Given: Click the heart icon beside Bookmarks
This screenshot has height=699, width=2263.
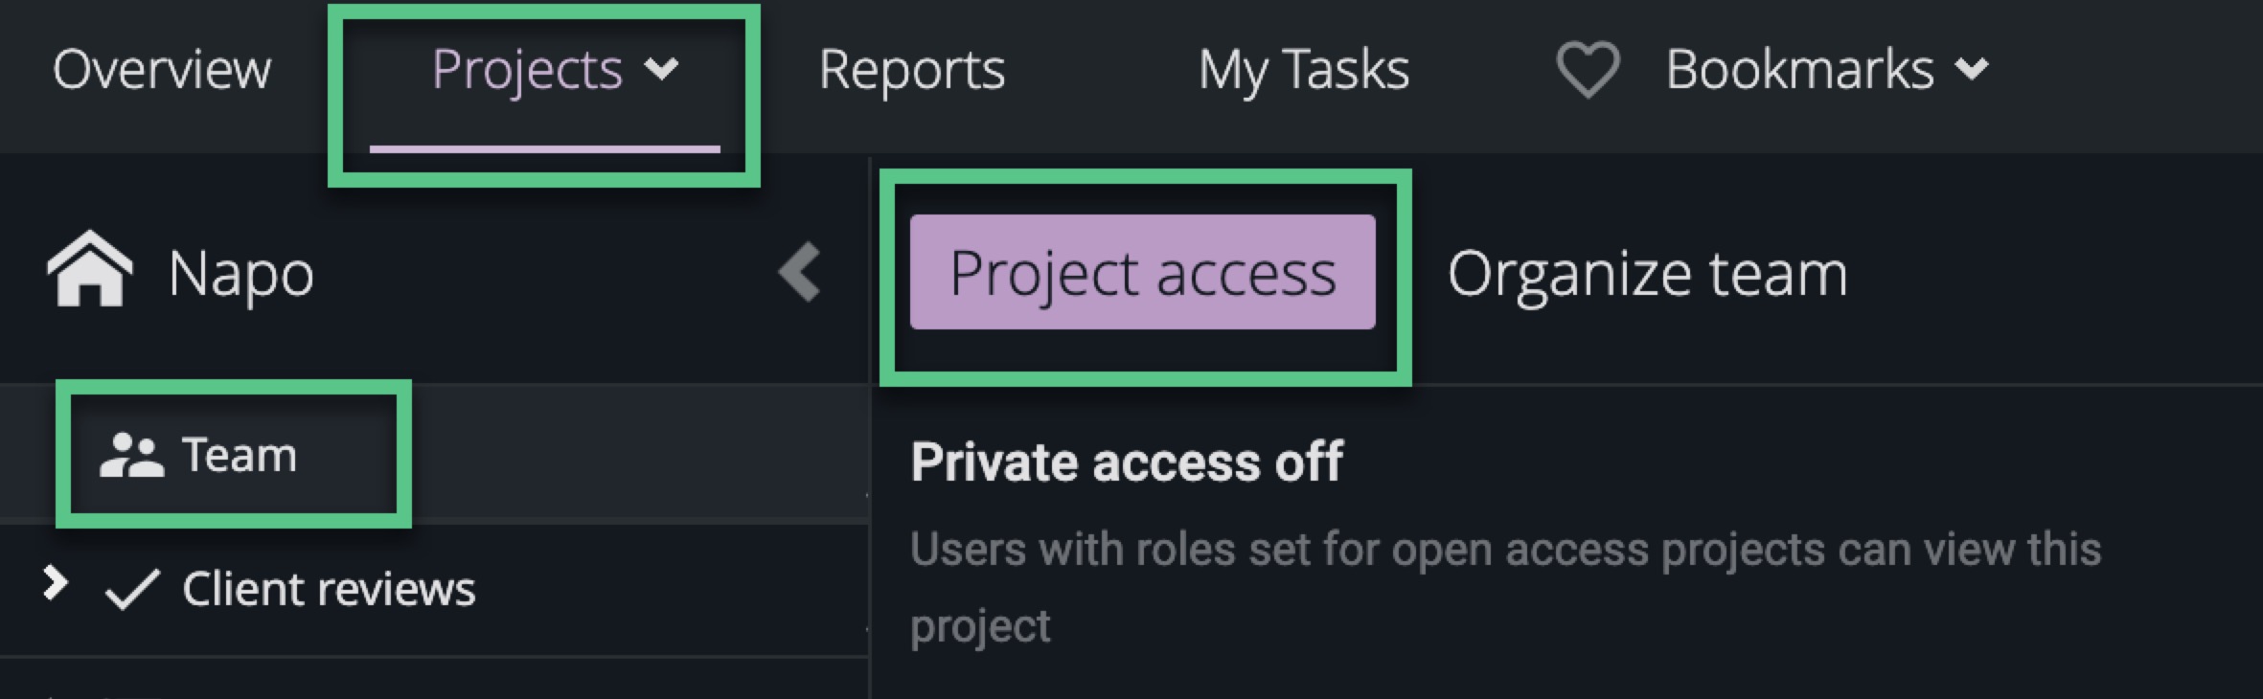Looking at the screenshot, I should pyautogui.click(x=1588, y=70).
